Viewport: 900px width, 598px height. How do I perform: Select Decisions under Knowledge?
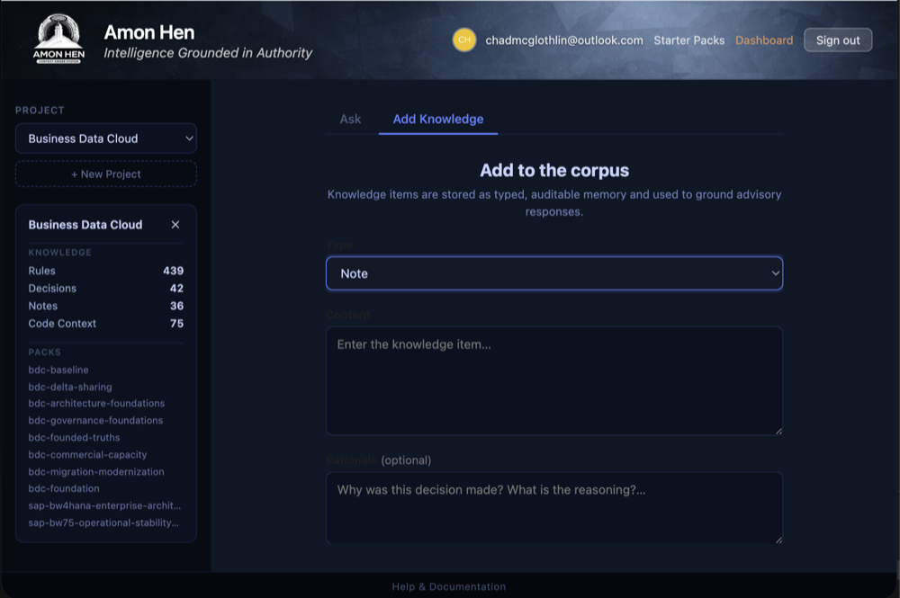point(51,289)
